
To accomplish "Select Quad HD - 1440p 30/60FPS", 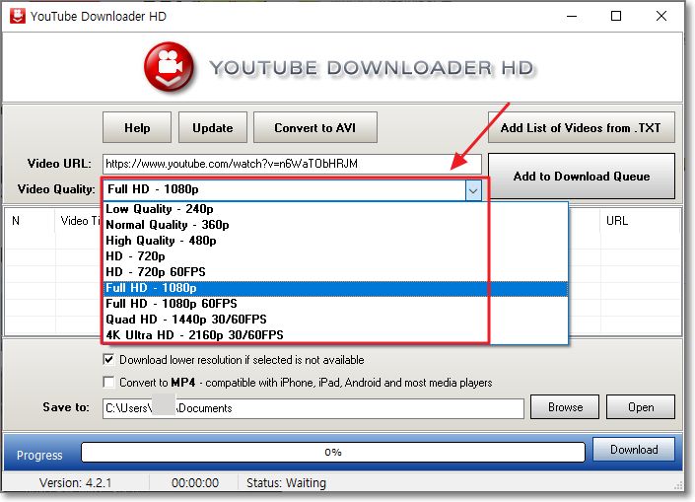I will (335, 320).
